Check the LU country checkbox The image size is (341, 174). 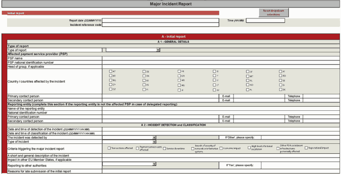[214, 90]
